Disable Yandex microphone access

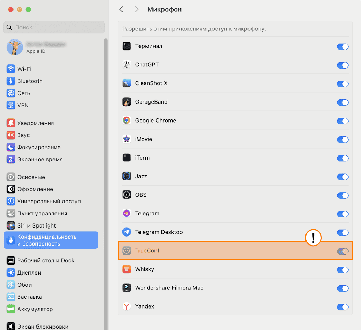click(x=343, y=307)
